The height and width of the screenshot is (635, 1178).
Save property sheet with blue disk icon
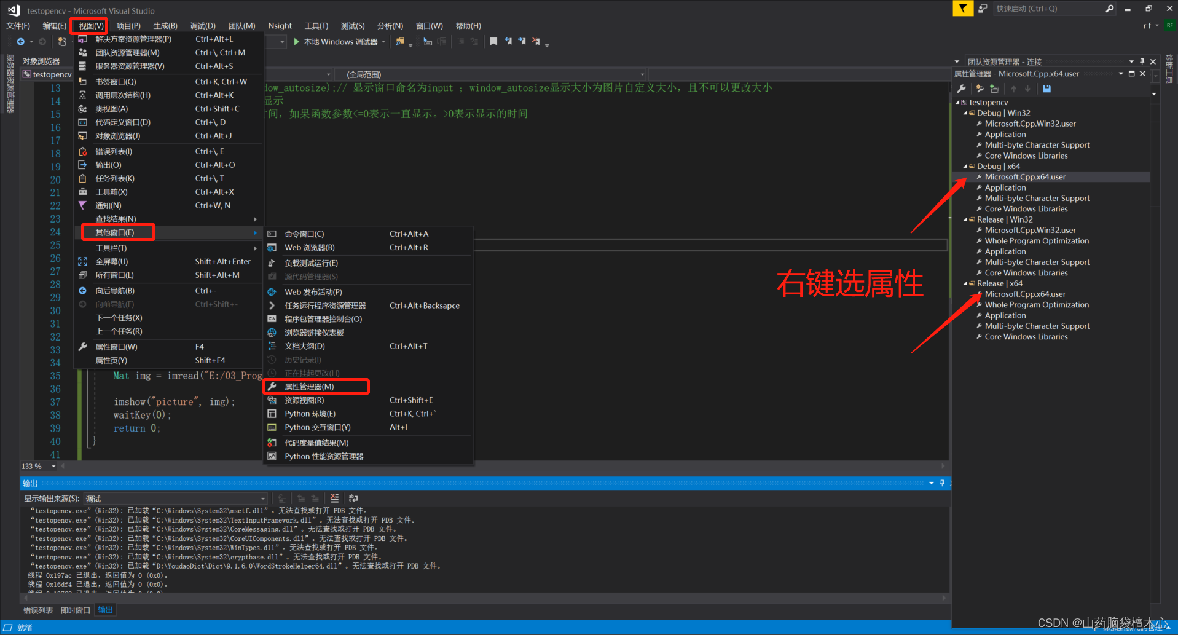coord(1046,89)
